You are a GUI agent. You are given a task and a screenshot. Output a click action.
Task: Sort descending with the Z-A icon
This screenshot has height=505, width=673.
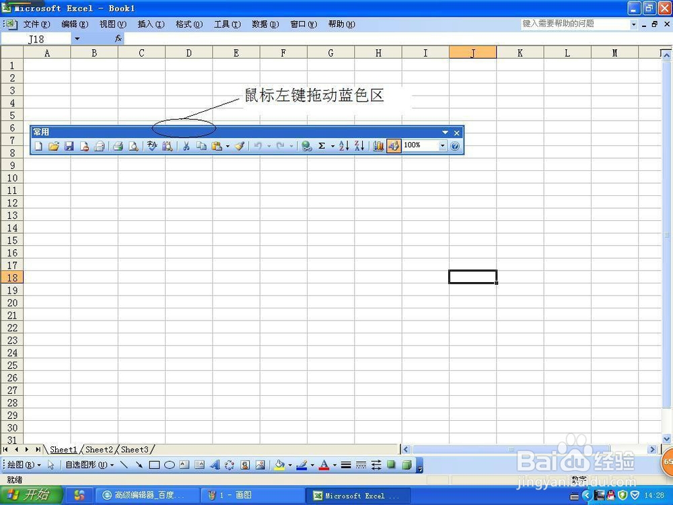coord(359,146)
